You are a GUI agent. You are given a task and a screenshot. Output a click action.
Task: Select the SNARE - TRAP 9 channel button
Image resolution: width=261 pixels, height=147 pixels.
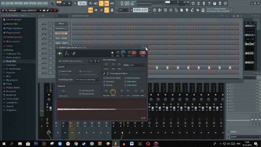61,43
